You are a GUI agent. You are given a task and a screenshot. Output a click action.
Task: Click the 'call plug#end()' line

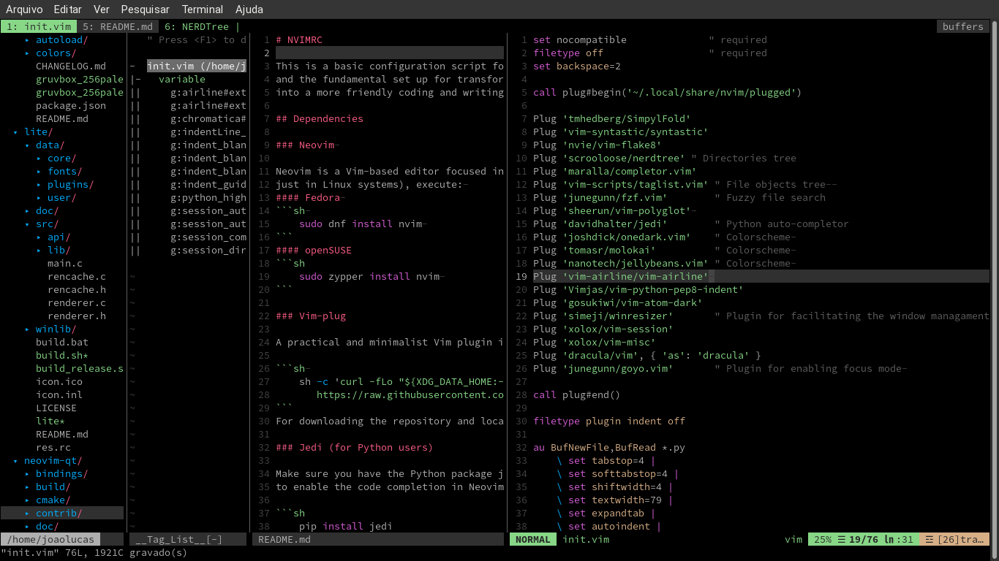(577, 394)
